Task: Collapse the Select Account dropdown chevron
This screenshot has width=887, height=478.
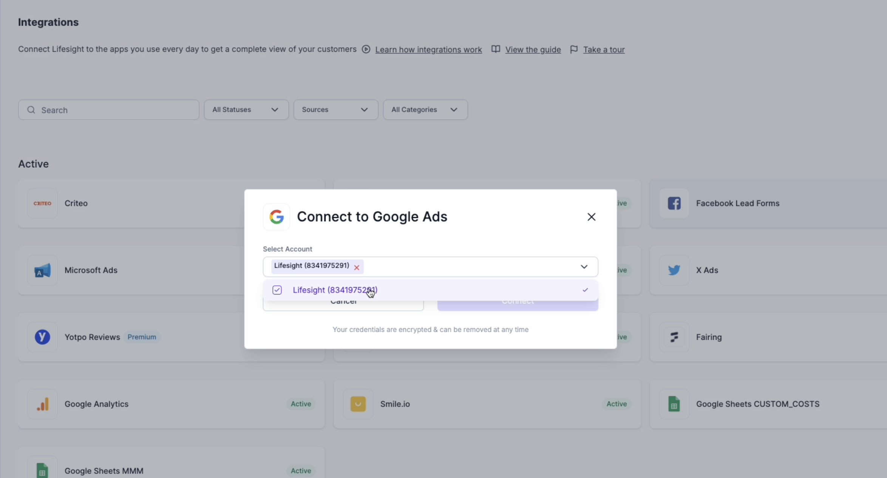Action: tap(584, 267)
